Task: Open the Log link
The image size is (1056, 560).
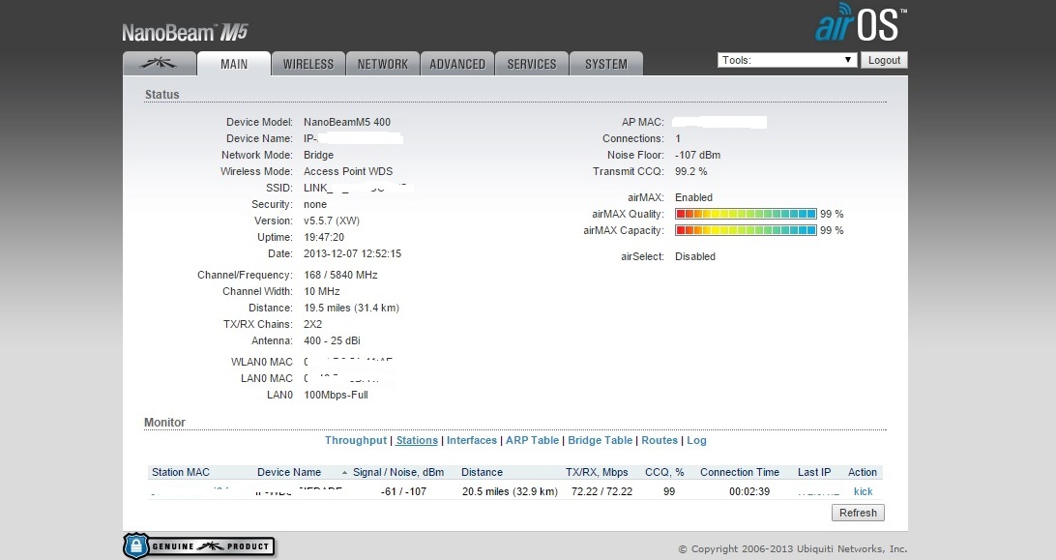Action: coord(696,440)
